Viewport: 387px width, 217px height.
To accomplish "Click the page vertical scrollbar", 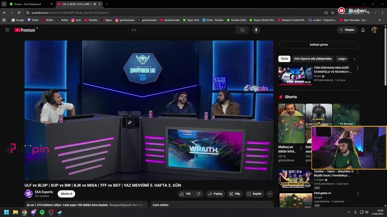I will (x=385, y=57).
